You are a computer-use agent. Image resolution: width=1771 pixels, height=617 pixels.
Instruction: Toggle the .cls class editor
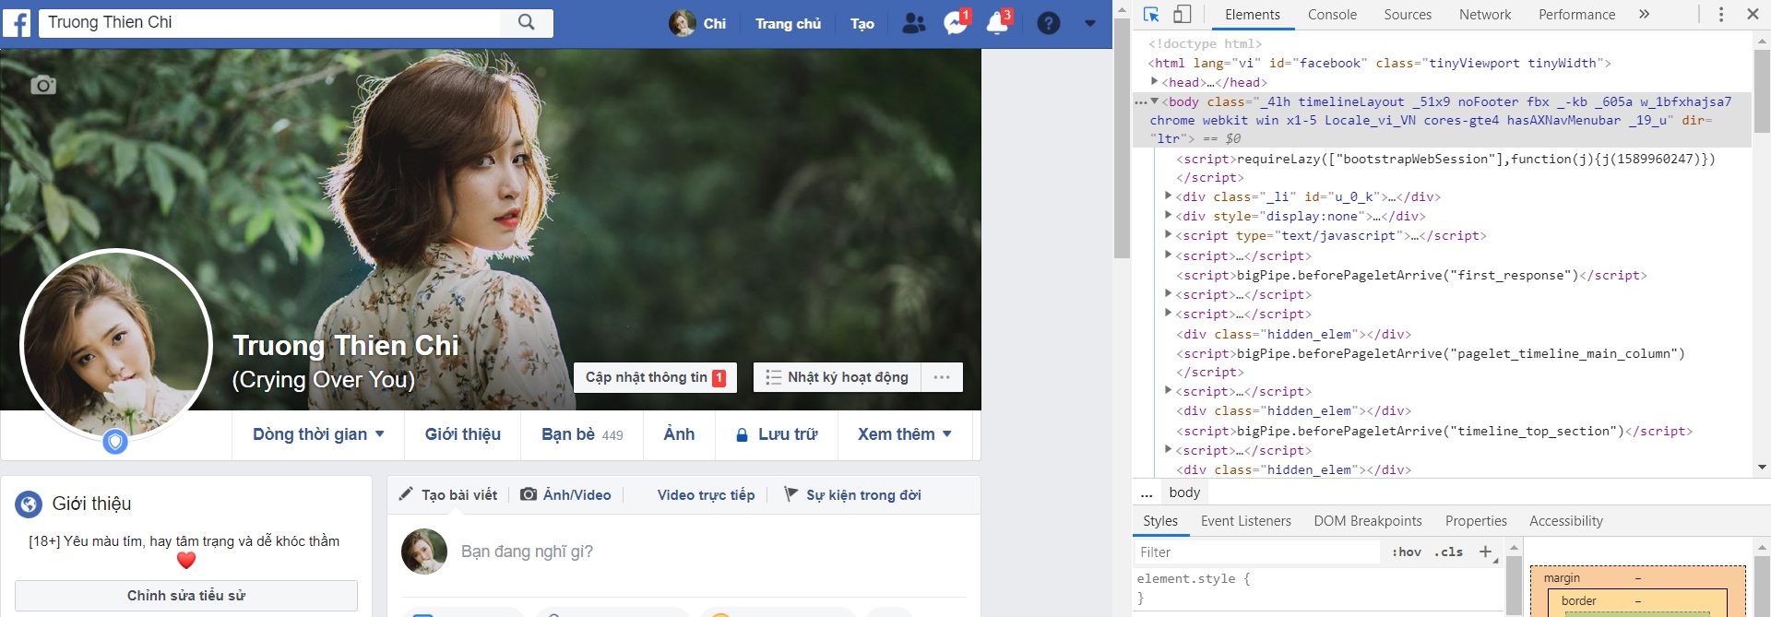click(x=1449, y=552)
